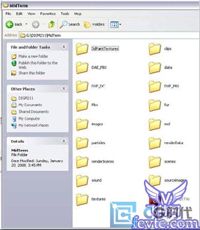The width and height of the screenshot is (200, 230).
Task: Open the Help menu
Action: [78, 14]
